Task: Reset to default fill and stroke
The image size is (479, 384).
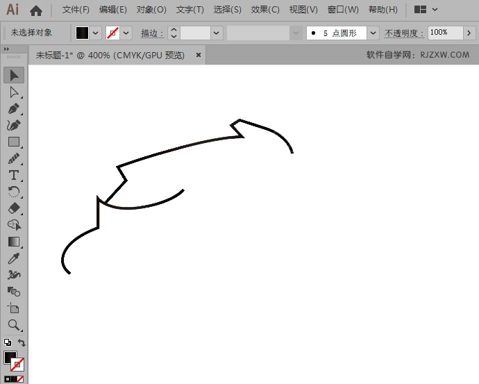Action: (x=7, y=343)
